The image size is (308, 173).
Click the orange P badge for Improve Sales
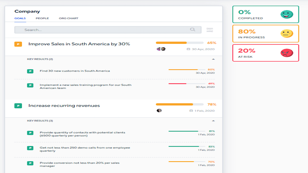18,44
